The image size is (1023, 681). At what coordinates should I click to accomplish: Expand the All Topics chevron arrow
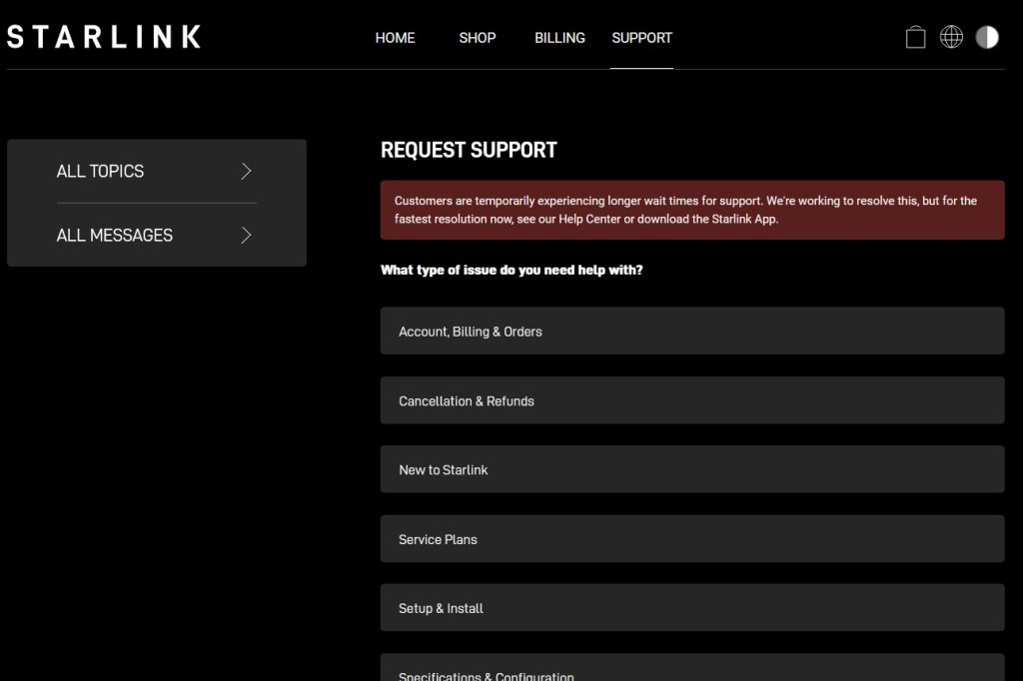pos(246,172)
